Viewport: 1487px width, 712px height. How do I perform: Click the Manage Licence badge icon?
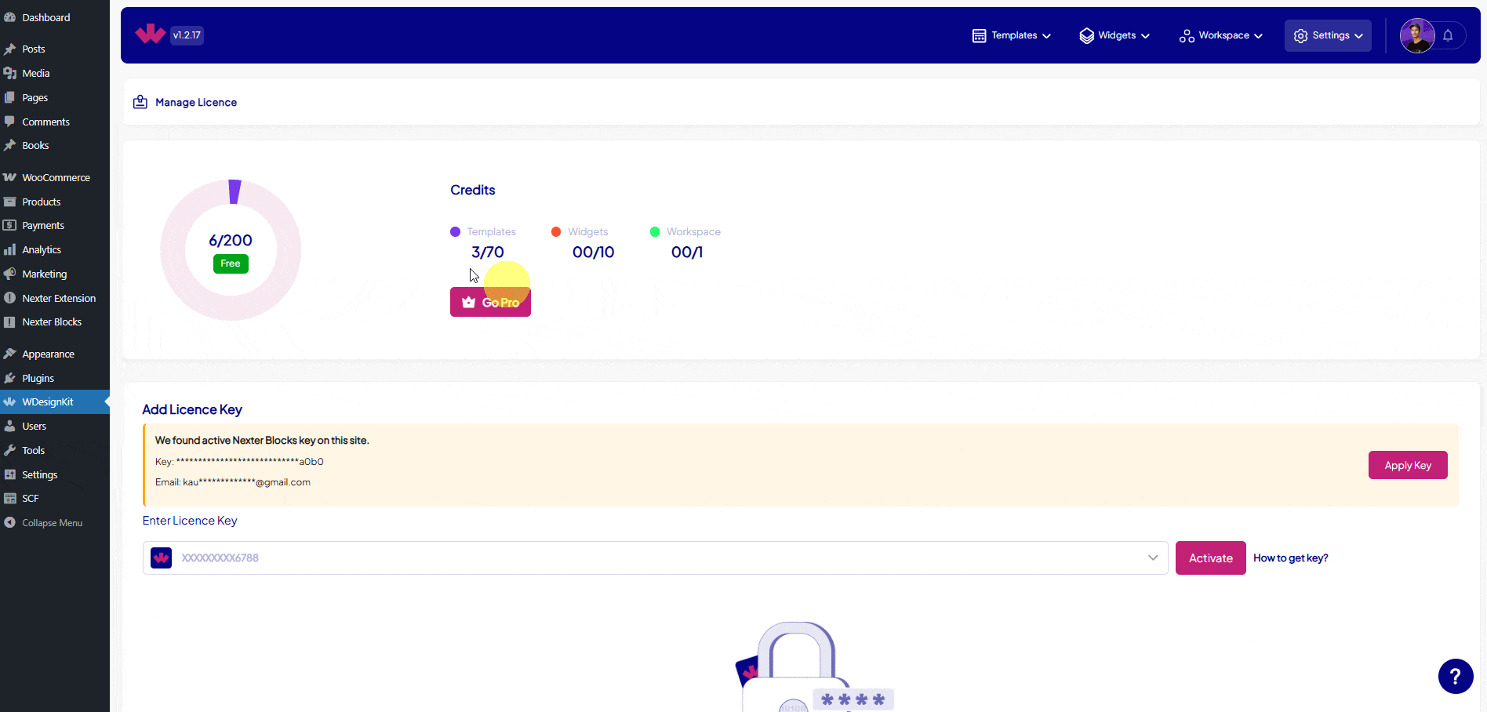pos(140,102)
